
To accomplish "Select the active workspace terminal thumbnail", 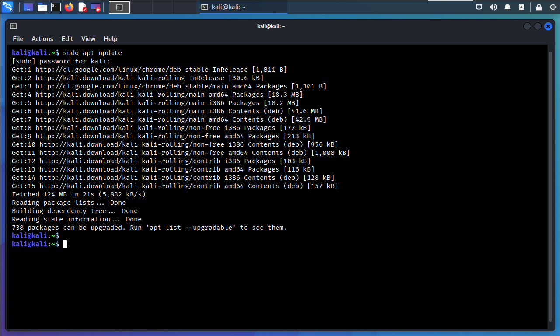I will pos(119,7).
